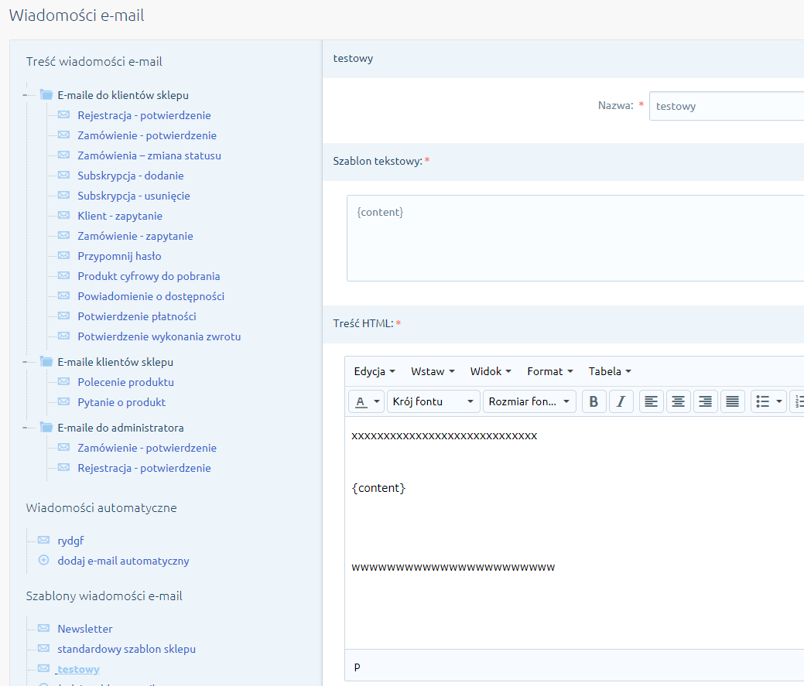Click envelope icon beside Newsletter
The width and height of the screenshot is (804, 686).
[43, 628]
